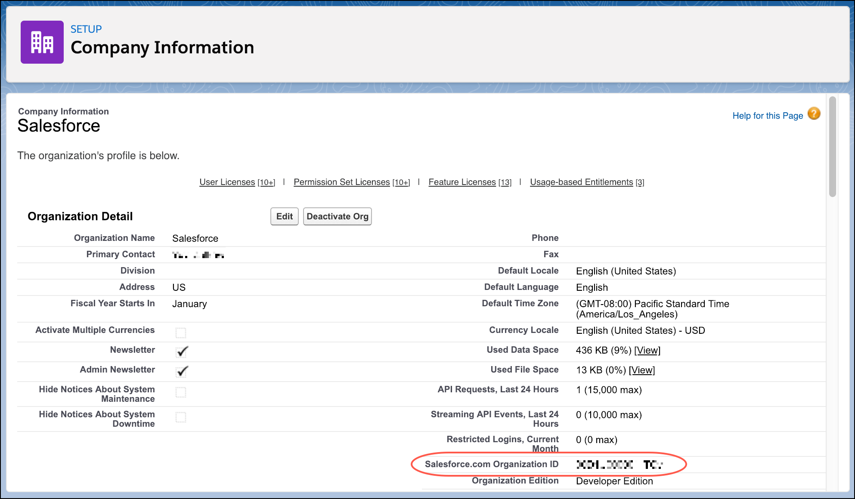Click the blurred Primary Contact name
This screenshot has height=499, width=855.
(198, 255)
